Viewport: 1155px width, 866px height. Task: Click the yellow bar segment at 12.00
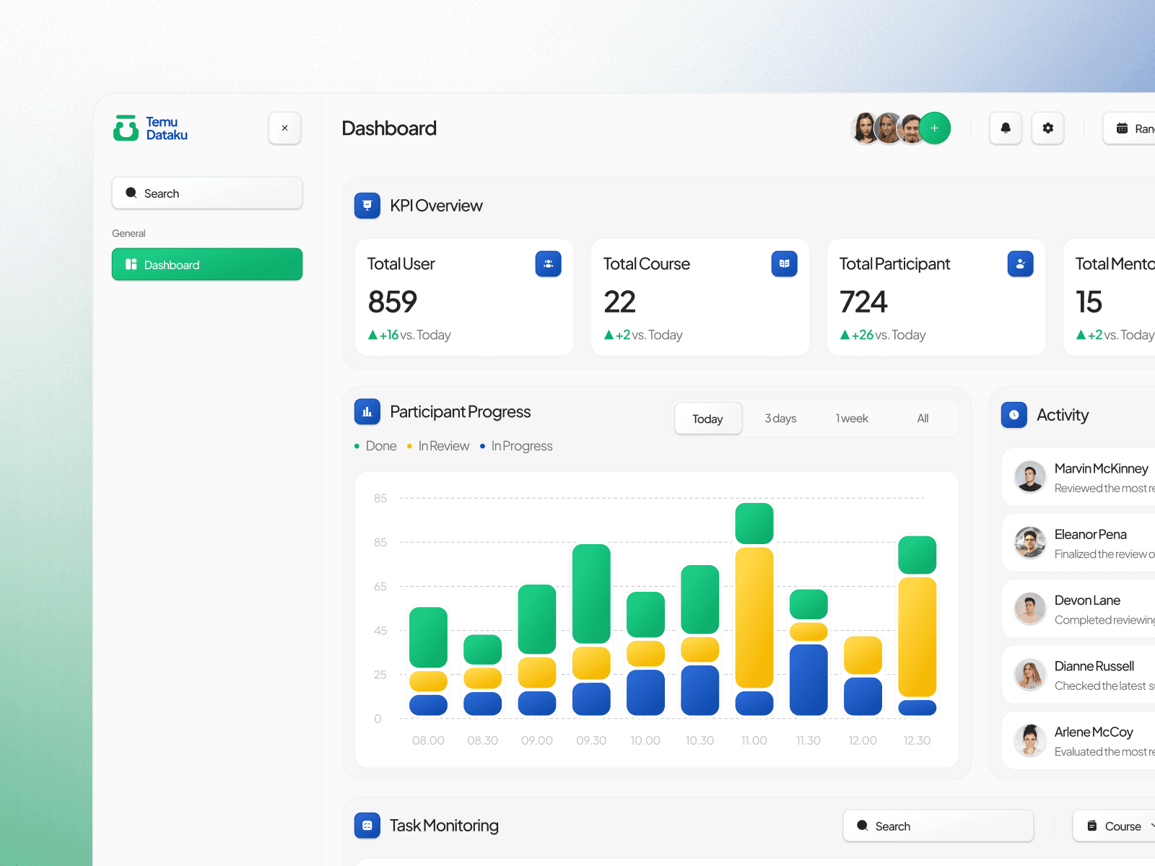click(x=863, y=655)
